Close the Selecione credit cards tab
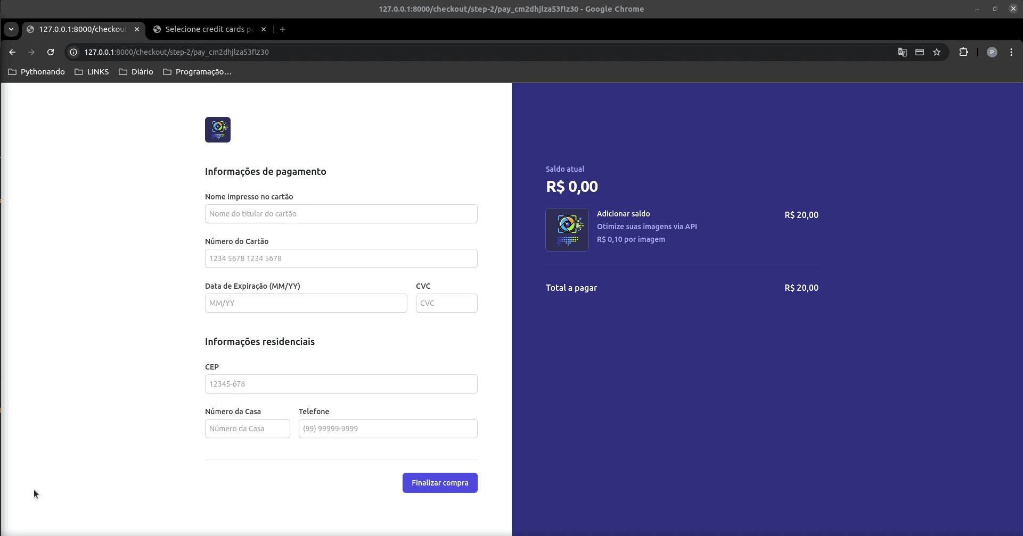Screen dimensions: 1023x536 pyautogui.click(x=264, y=29)
